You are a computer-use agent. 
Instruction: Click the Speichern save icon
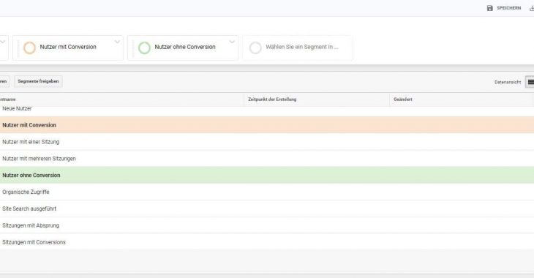[x=489, y=8]
